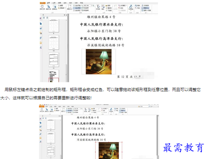Open orange File tab in bottom screenshot
Screen dimensions: 207x159
click(x=41, y=106)
